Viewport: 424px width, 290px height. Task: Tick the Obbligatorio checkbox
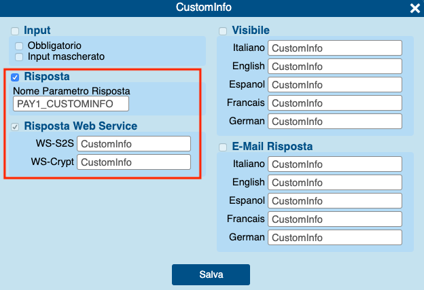coord(19,46)
